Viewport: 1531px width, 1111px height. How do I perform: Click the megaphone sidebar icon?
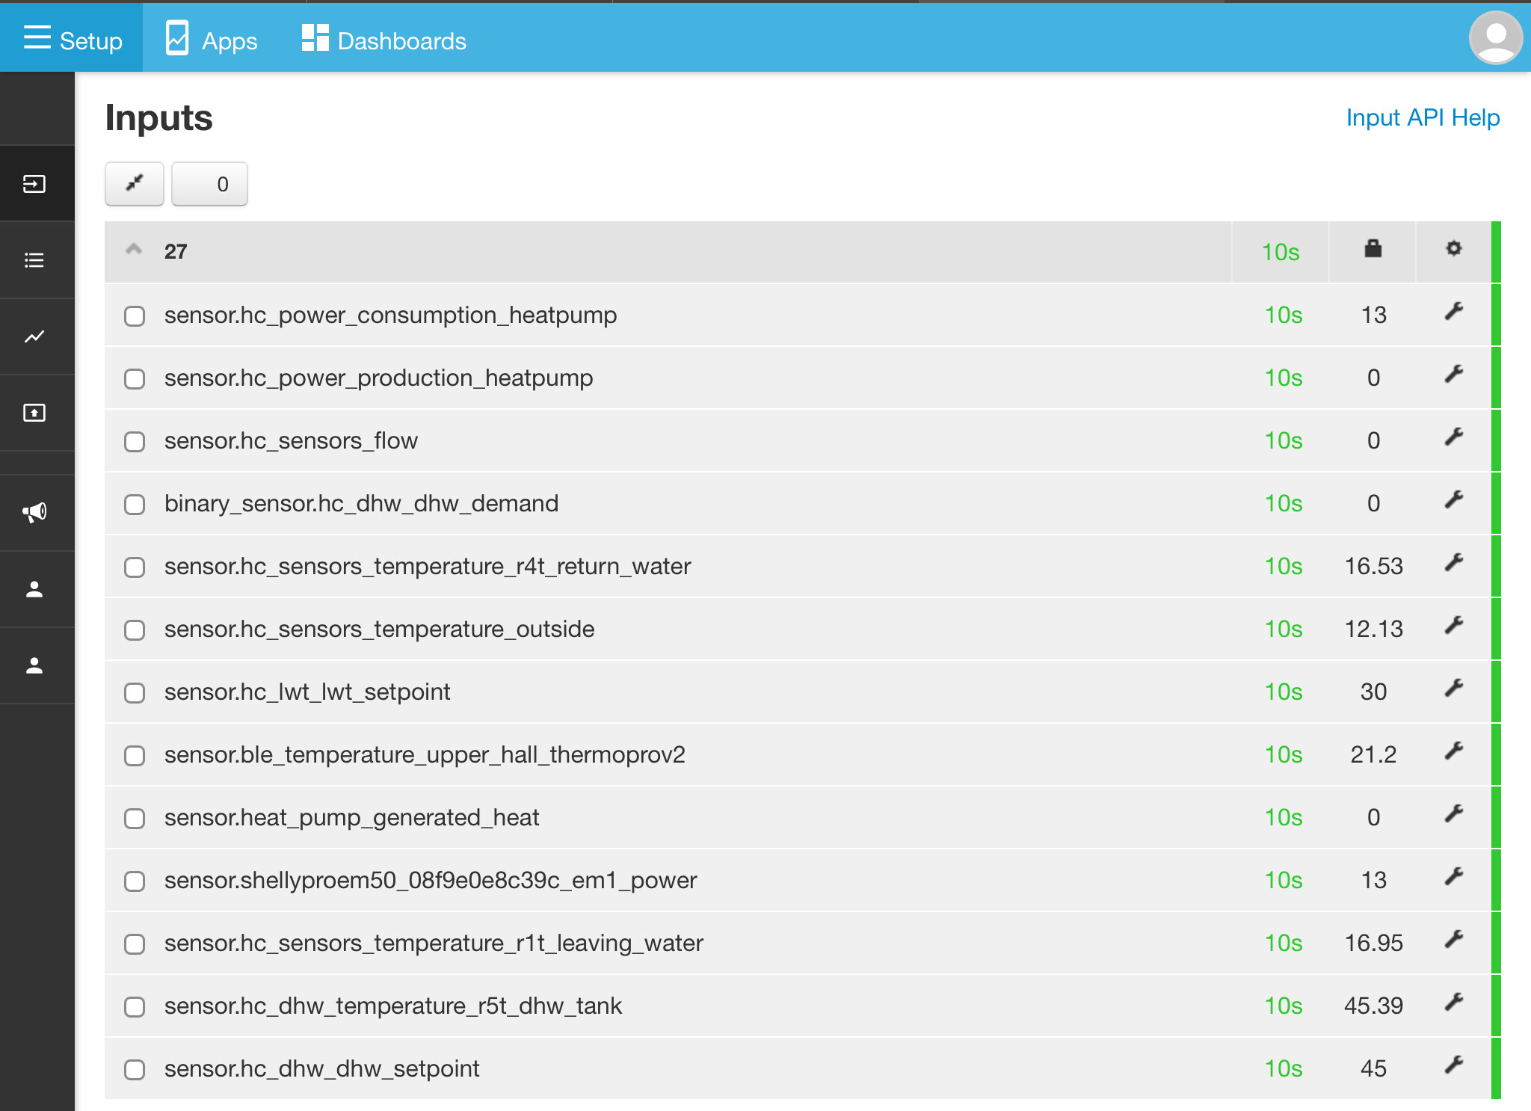(x=34, y=513)
